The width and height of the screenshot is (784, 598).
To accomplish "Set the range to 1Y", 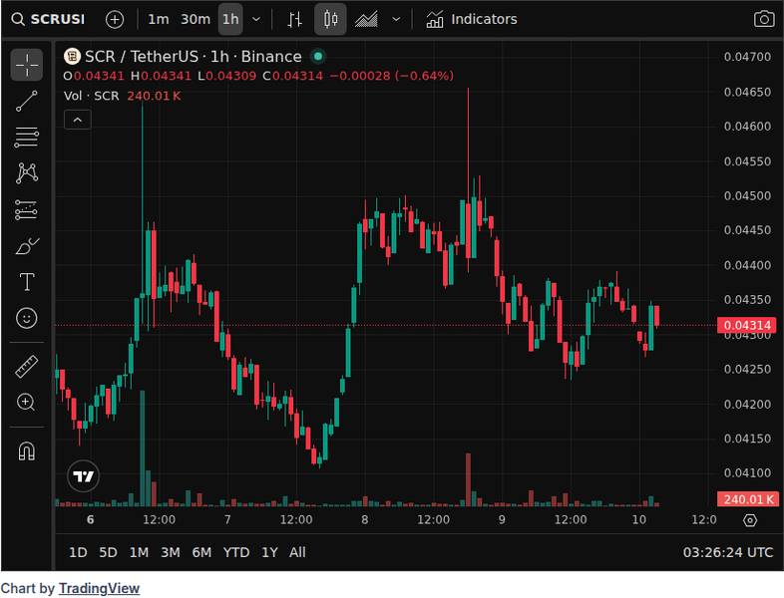I will pos(269,552).
